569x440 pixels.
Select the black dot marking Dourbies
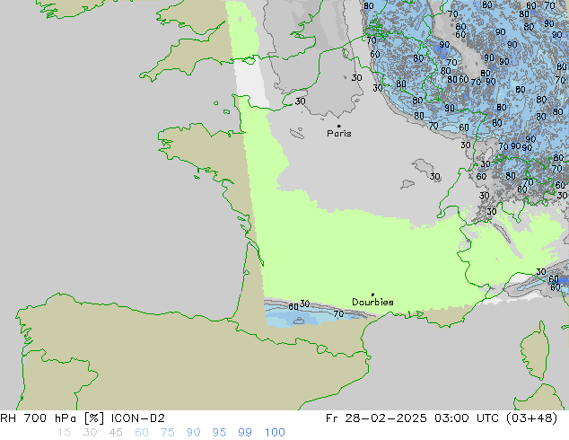pyautogui.click(x=372, y=295)
